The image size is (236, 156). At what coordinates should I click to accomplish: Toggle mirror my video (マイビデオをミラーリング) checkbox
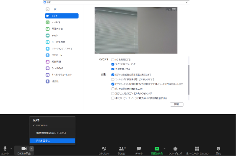coord(113,64)
